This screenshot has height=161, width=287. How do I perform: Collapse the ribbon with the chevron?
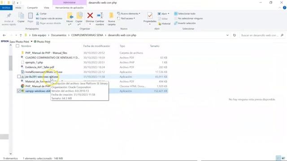tap(279, 8)
